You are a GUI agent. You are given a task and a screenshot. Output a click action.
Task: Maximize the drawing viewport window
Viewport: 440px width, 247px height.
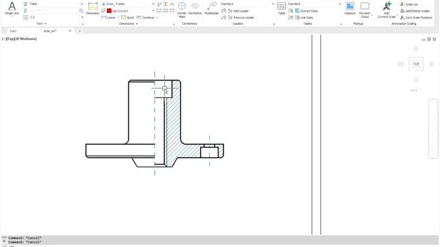[429, 39]
